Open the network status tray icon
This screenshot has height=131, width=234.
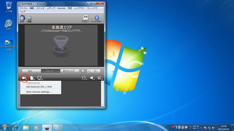pyautogui.click(x=209, y=128)
